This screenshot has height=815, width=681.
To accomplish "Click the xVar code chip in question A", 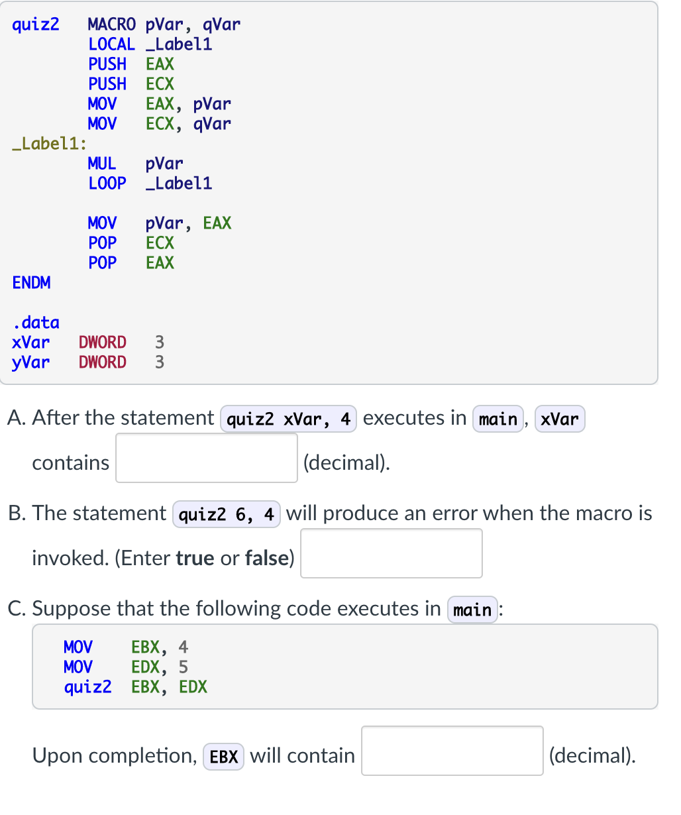I will point(560,419).
